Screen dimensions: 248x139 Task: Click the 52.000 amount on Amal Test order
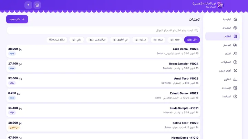click(x=15, y=78)
